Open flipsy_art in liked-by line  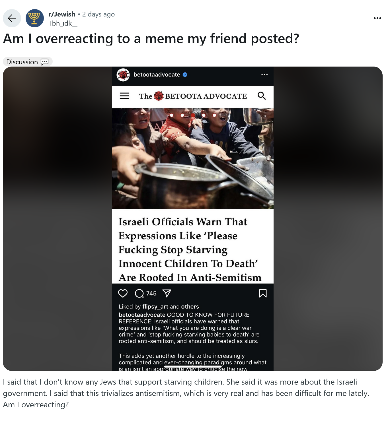click(x=155, y=307)
